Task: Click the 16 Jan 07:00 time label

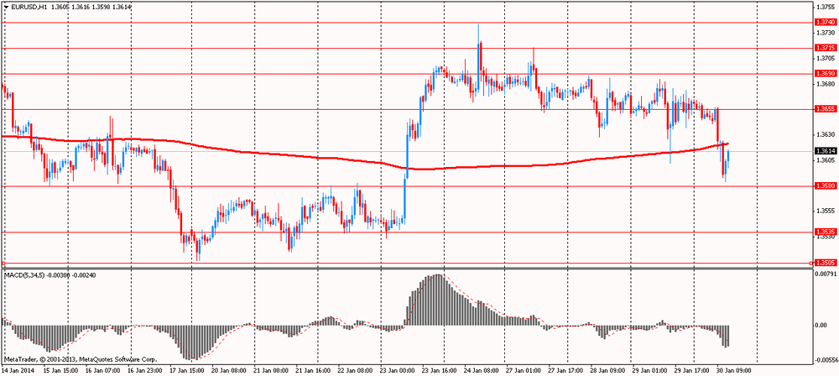Action: (x=104, y=370)
